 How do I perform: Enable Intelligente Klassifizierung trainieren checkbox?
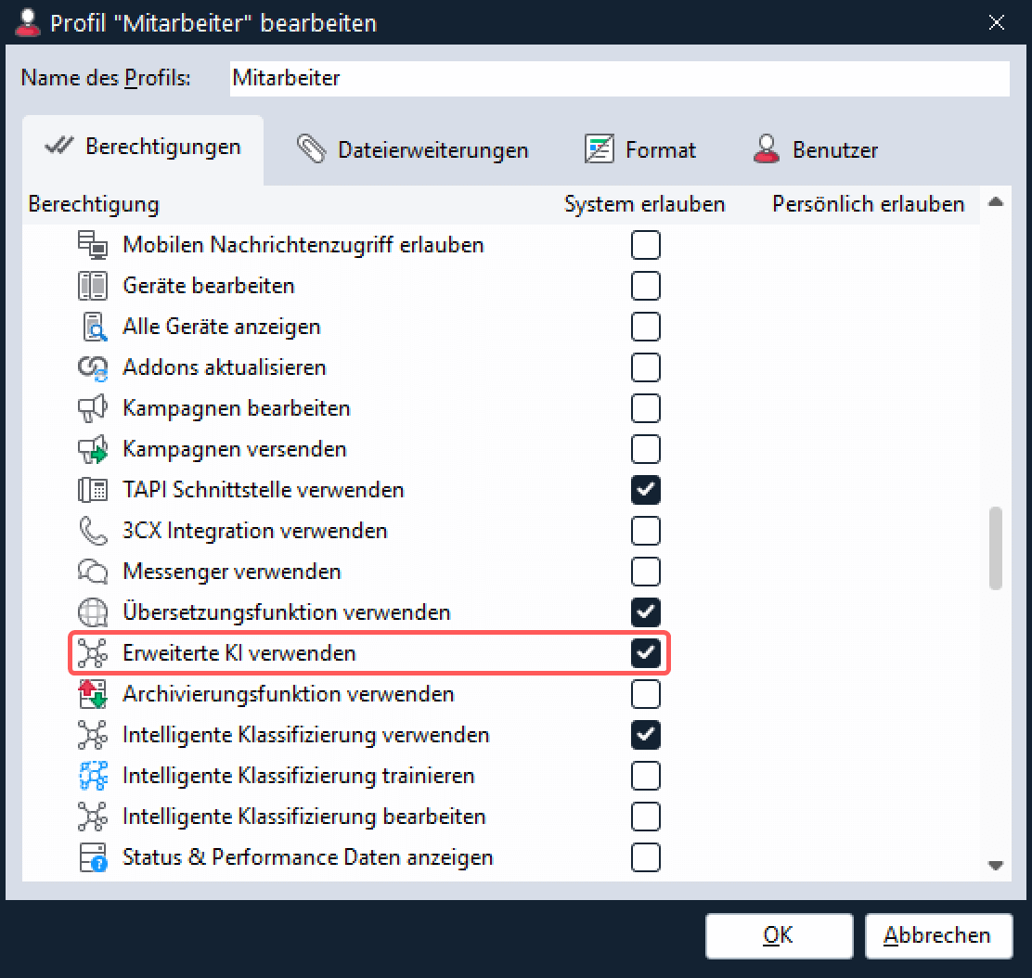645,776
